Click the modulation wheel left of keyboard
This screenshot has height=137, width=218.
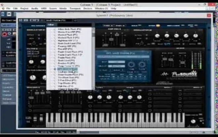(x=42, y=118)
